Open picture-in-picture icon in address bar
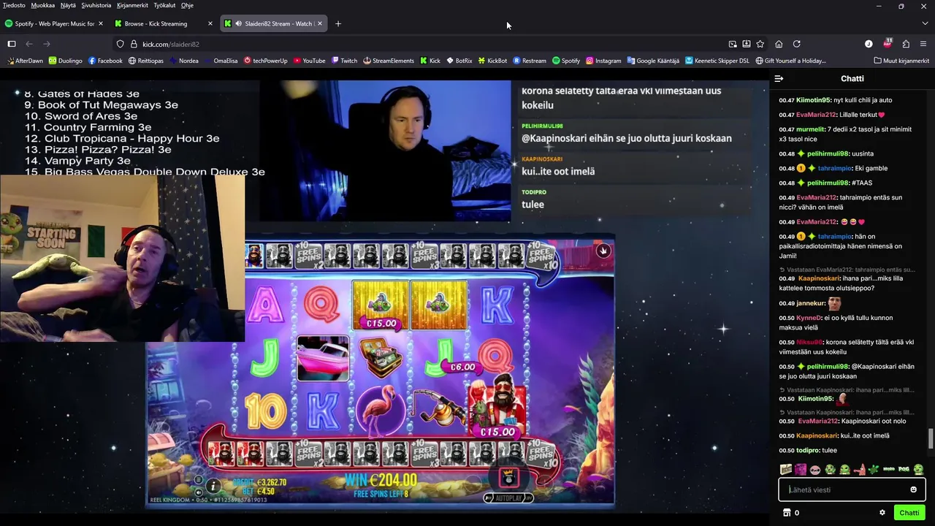The height and width of the screenshot is (526, 935). (733, 44)
